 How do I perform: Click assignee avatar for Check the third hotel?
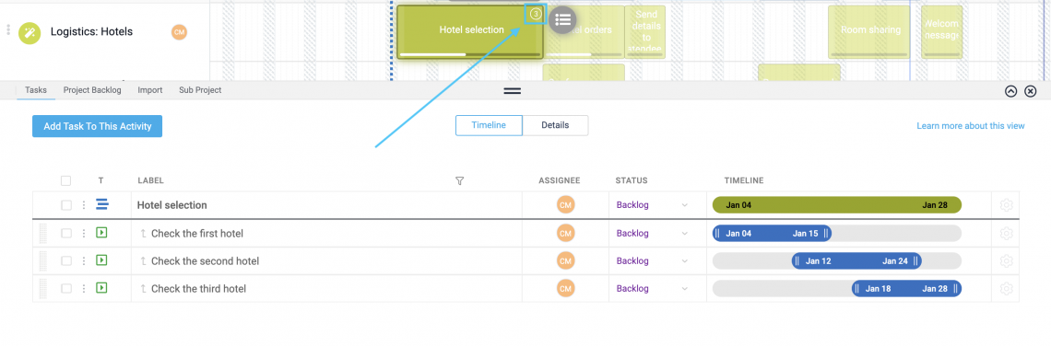point(566,288)
